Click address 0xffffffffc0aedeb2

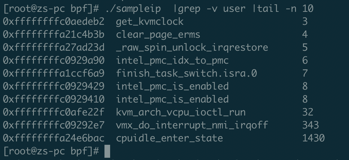54,22
